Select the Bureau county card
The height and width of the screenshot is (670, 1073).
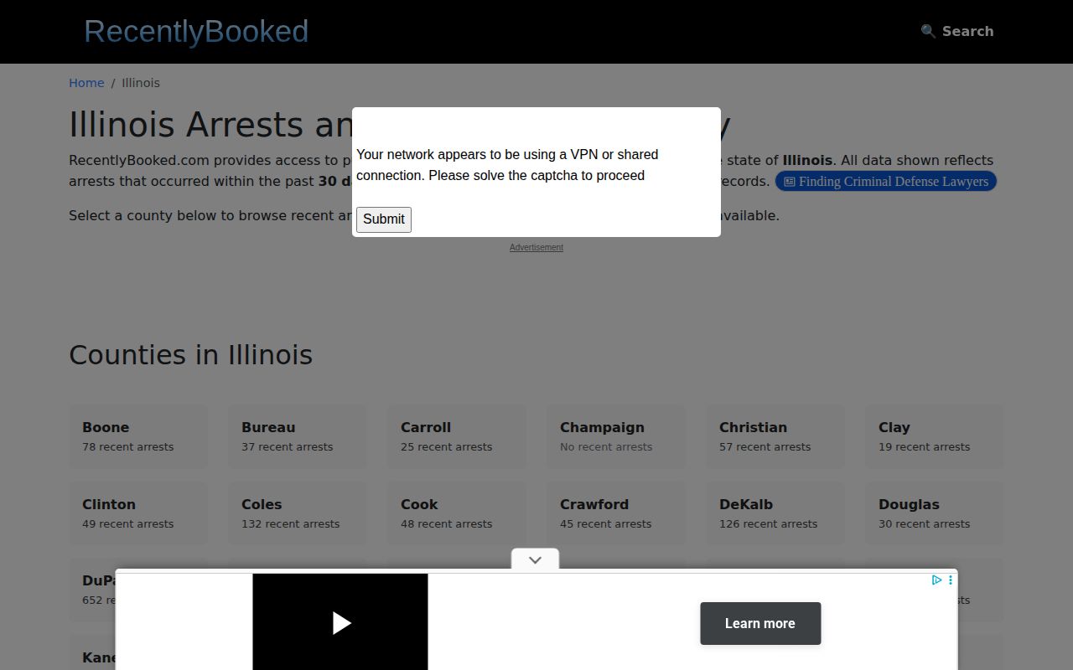pyautogui.click(x=298, y=436)
